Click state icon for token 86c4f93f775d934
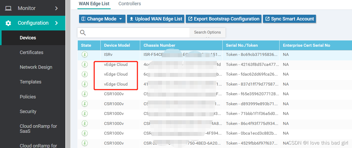 tap(85, 124)
